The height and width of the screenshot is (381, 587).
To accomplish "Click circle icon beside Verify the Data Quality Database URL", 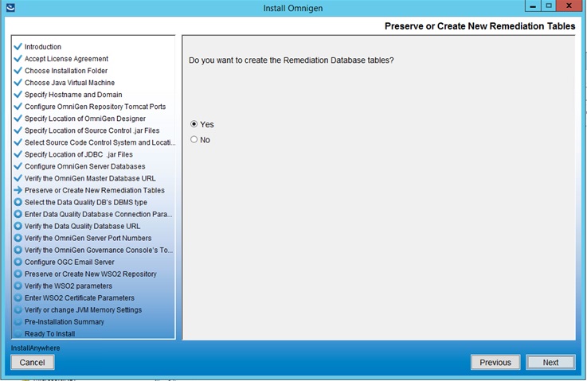I will point(18,226).
